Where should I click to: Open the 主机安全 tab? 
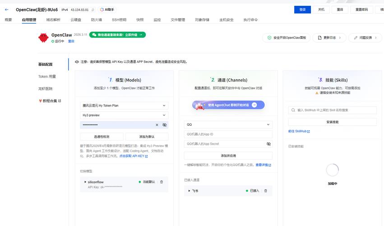point(226,19)
